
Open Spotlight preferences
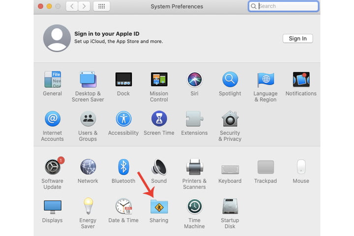pyautogui.click(x=230, y=80)
